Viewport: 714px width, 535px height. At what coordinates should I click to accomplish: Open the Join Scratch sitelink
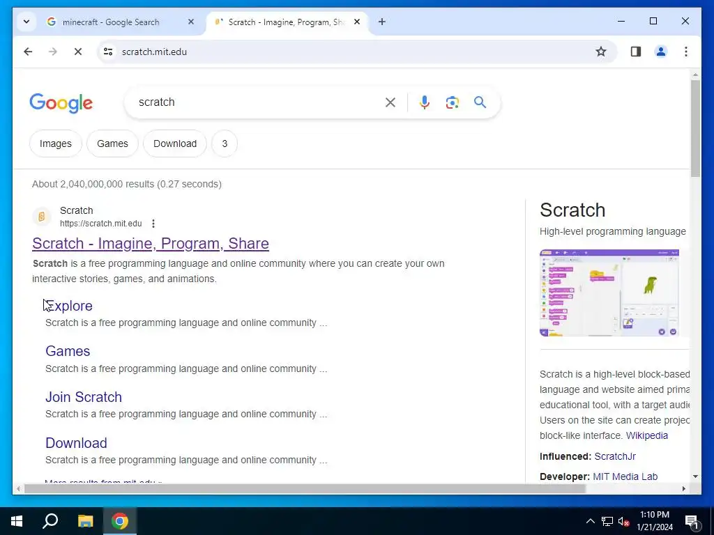(84, 397)
